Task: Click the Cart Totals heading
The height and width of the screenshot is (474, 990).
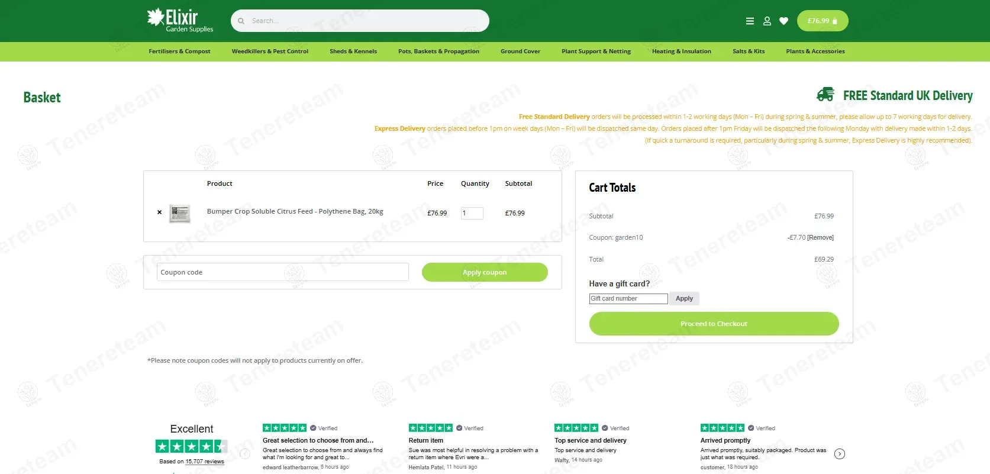Action: tap(612, 188)
